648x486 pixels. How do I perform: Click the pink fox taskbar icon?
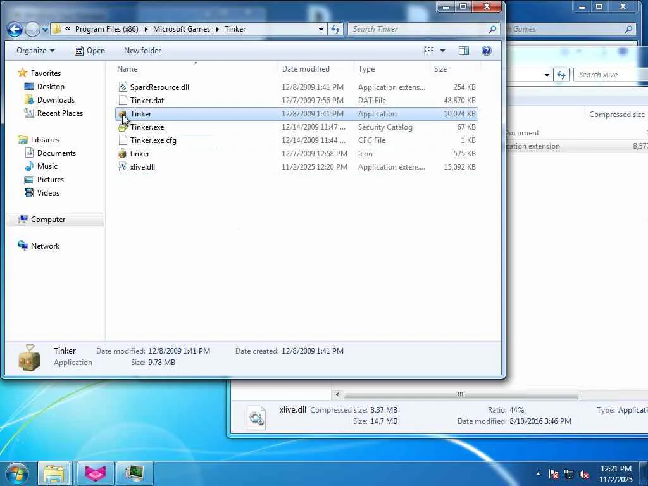pyautogui.click(x=96, y=473)
